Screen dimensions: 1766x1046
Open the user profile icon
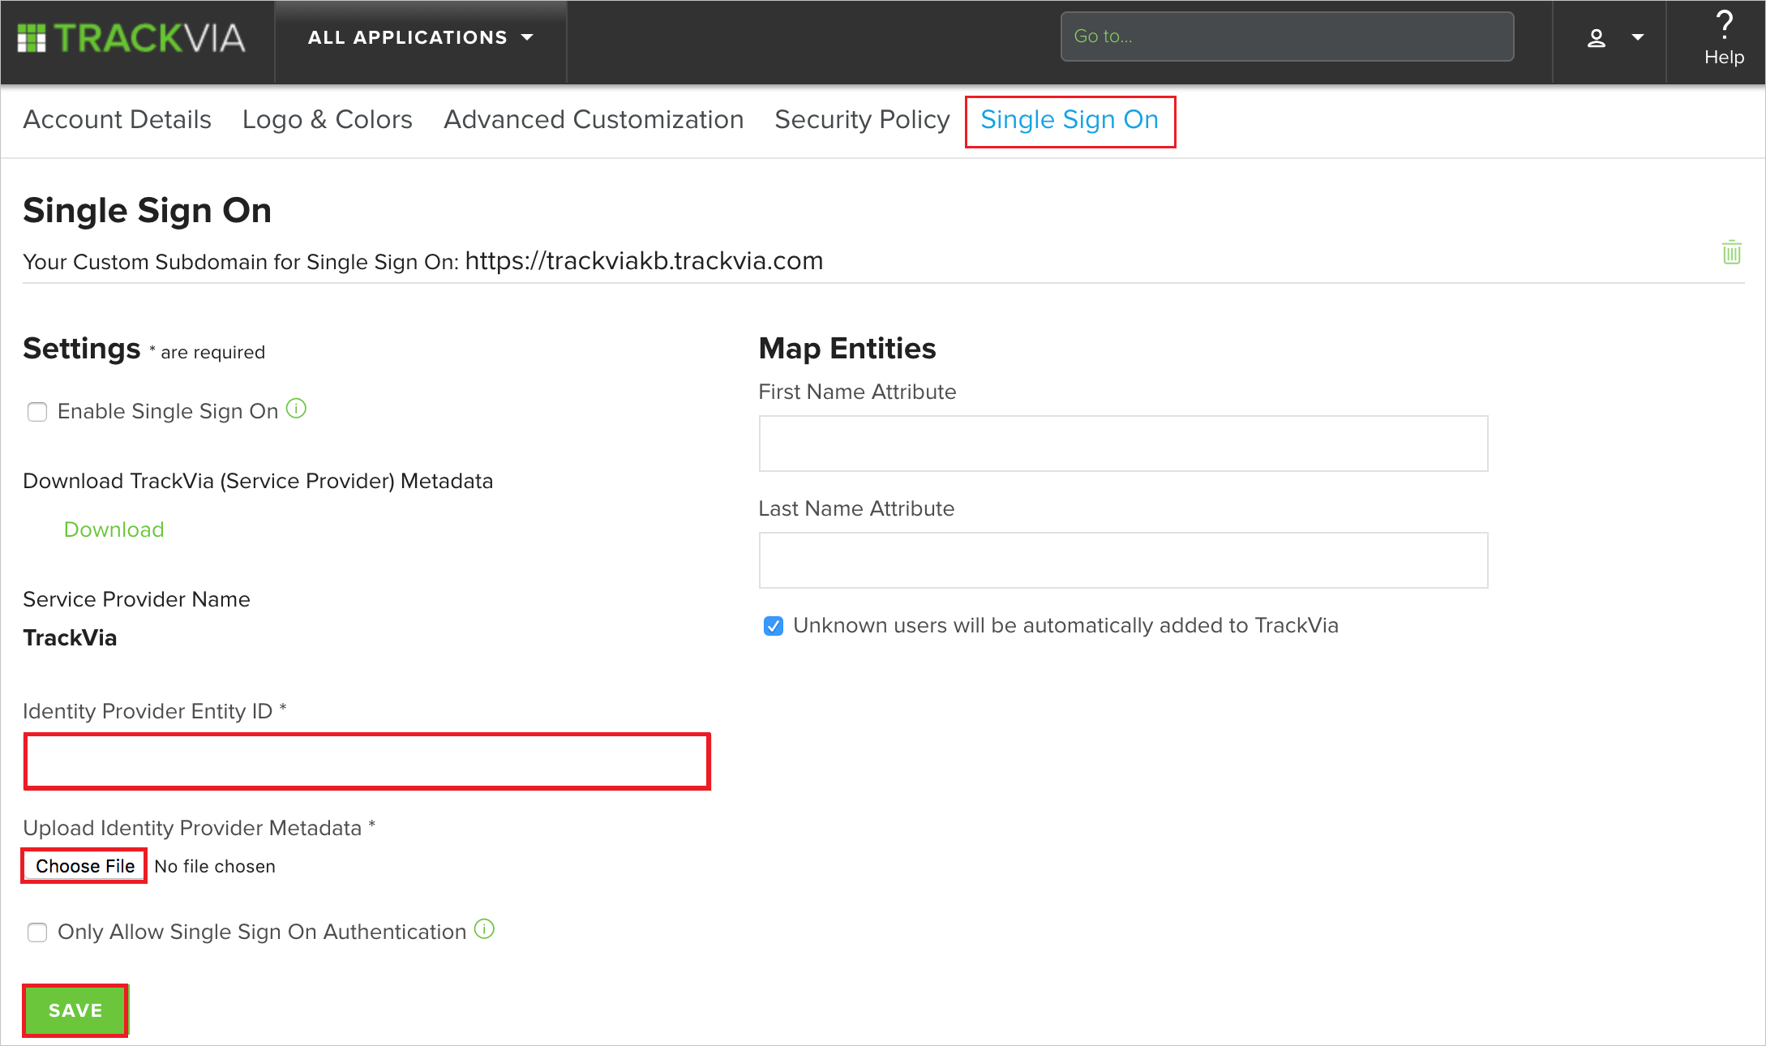coord(1596,37)
